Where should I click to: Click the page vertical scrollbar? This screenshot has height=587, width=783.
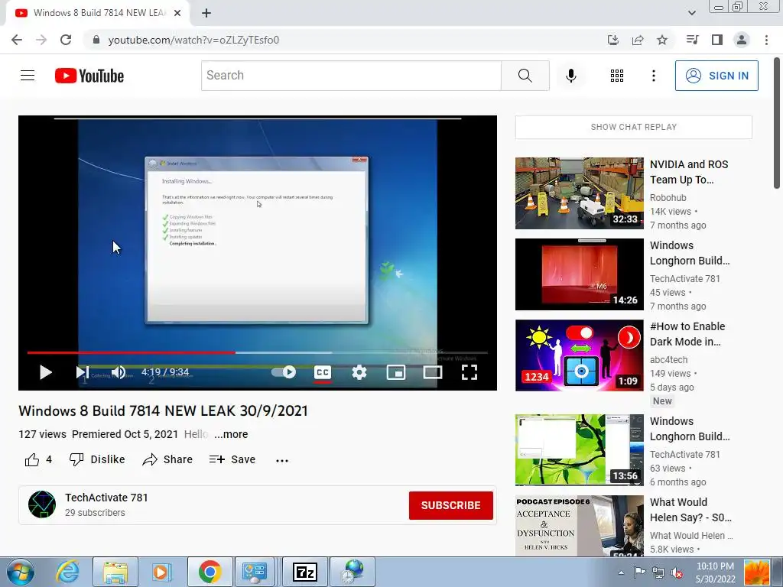pos(777,123)
